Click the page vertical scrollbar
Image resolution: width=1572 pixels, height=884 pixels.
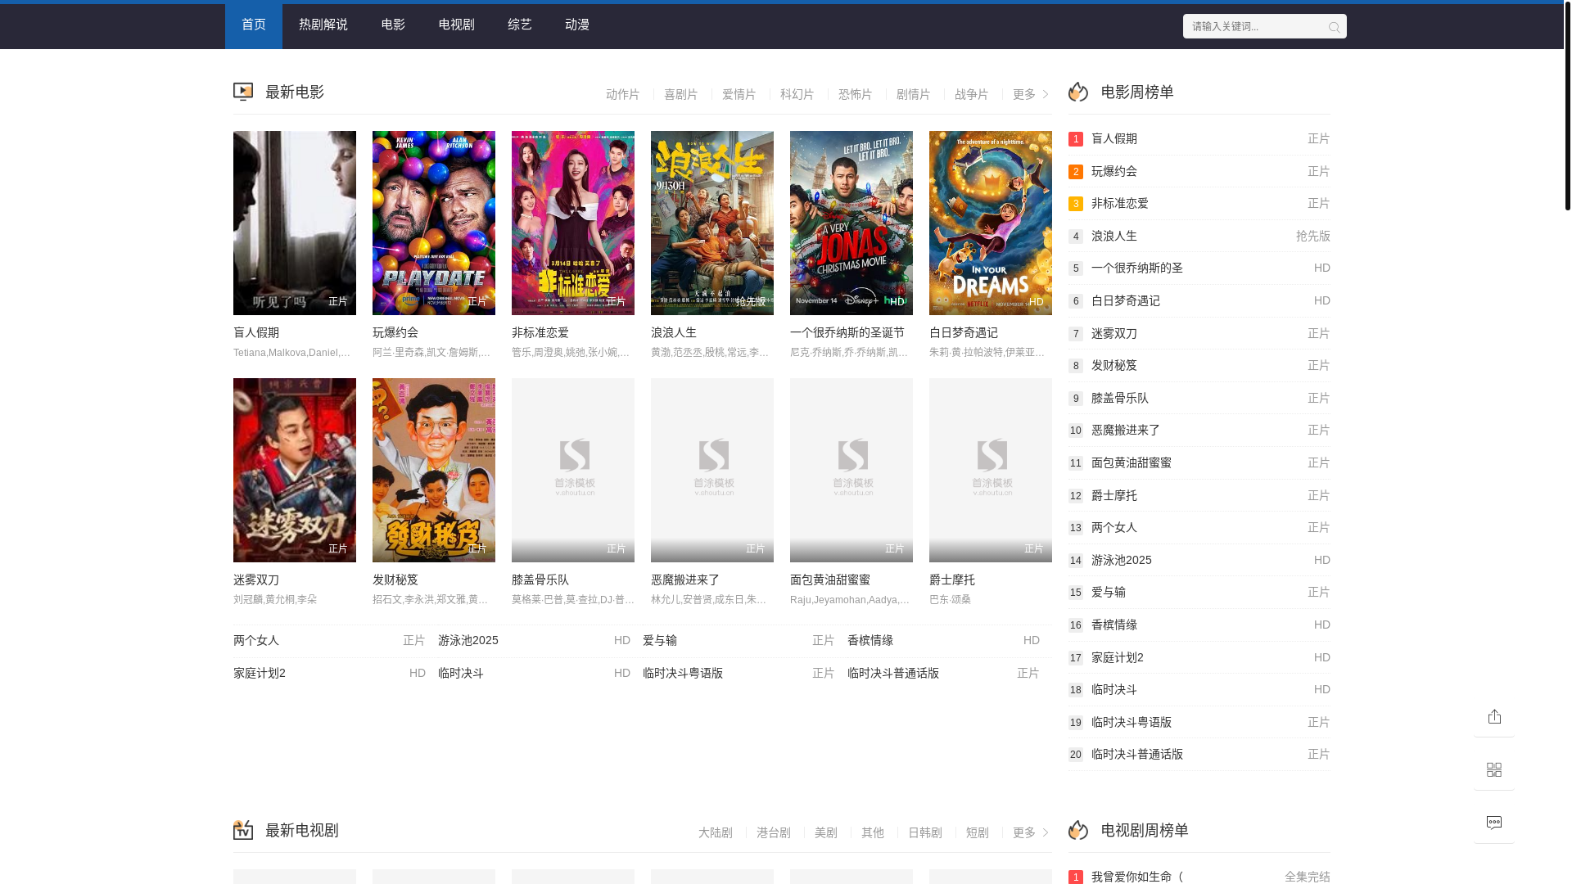1568,106
